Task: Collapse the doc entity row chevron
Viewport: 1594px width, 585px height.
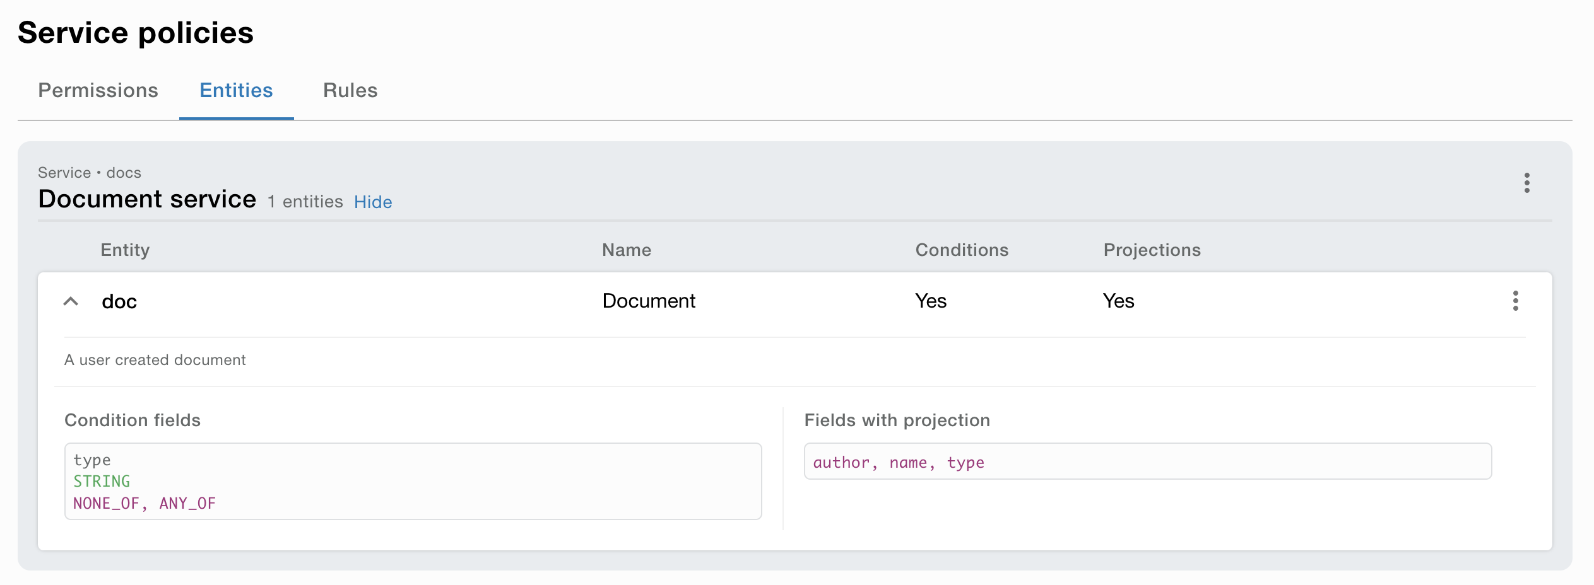Action: 71,301
